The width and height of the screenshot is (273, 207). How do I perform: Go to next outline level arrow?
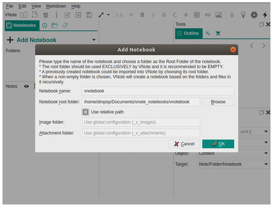264,46
